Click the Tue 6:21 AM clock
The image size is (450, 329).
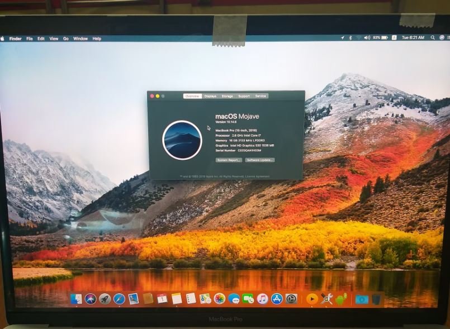[x=413, y=37]
